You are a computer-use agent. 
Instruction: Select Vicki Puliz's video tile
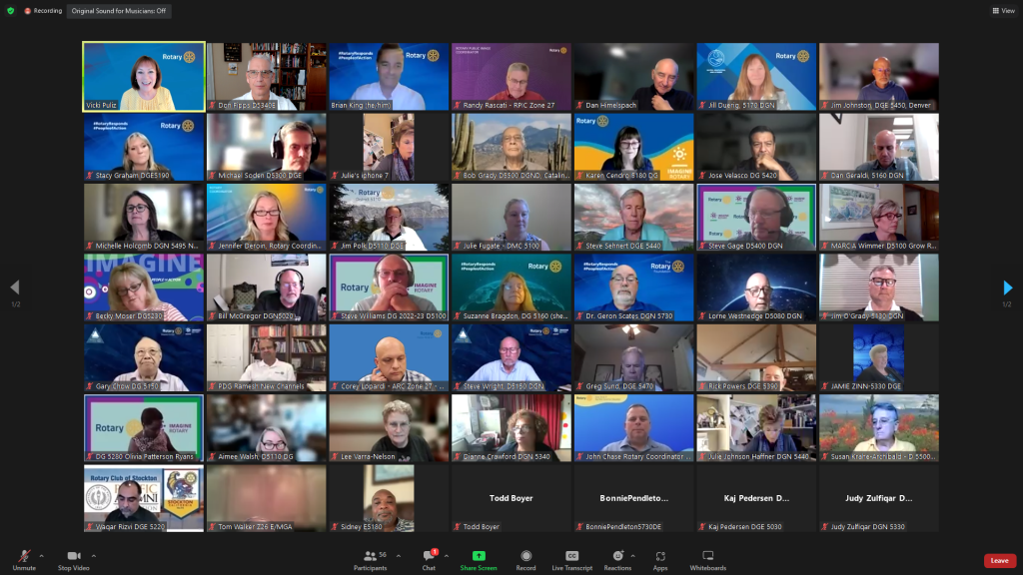coord(144,77)
